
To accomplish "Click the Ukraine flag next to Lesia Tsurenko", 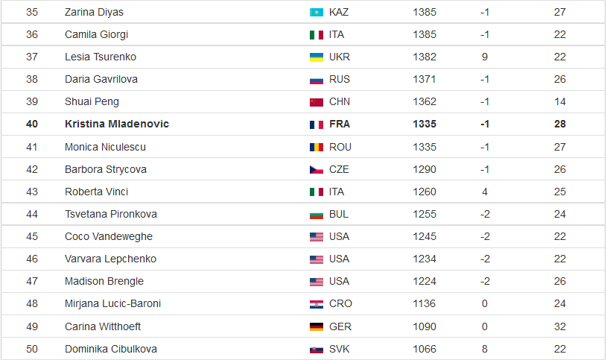I will pos(317,57).
